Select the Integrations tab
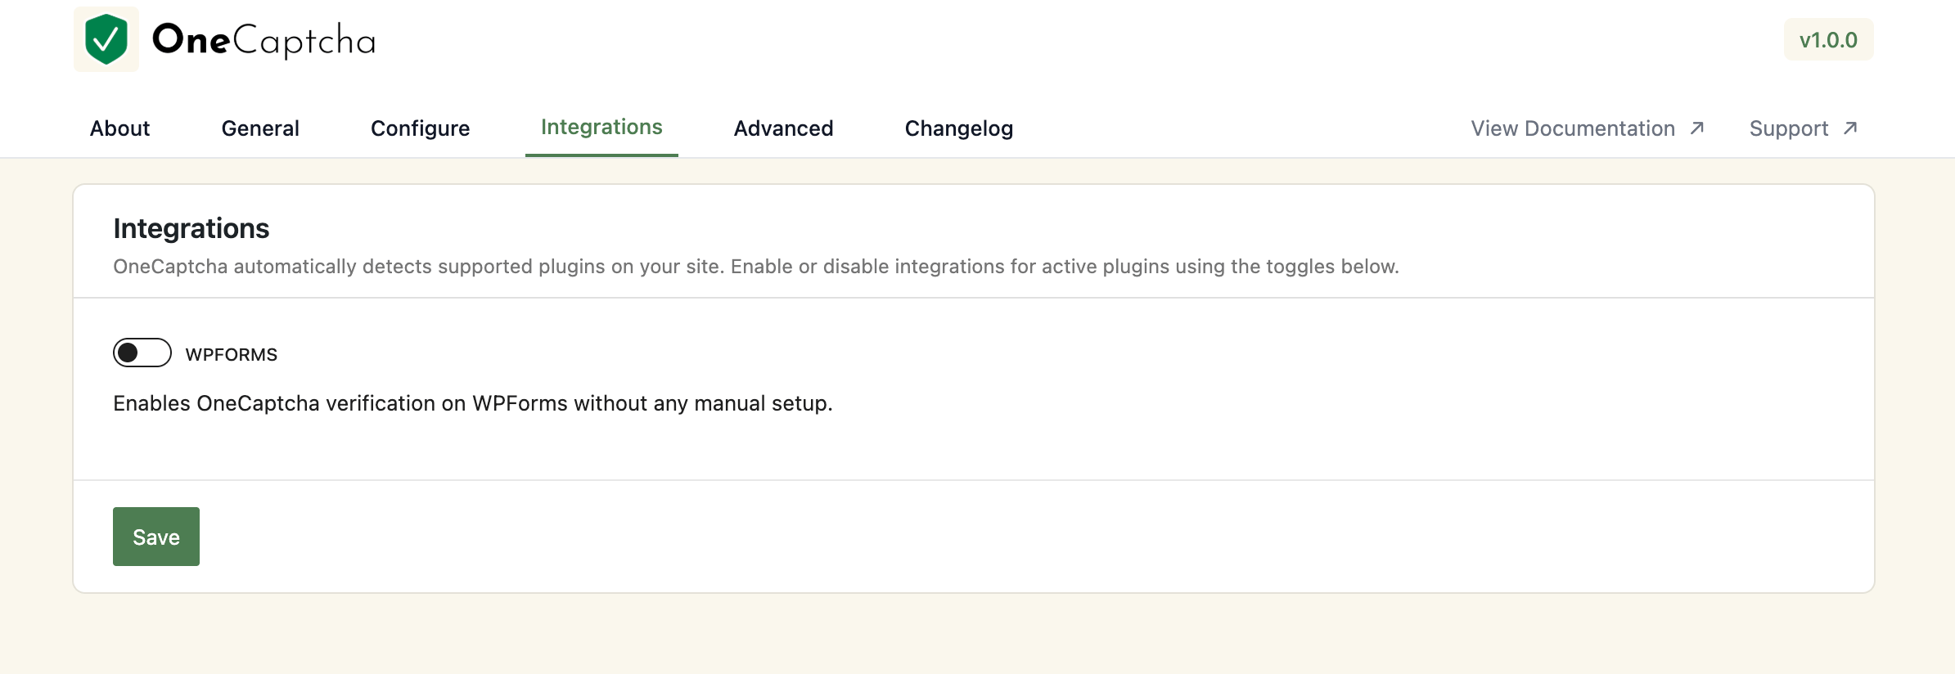 coord(601,127)
